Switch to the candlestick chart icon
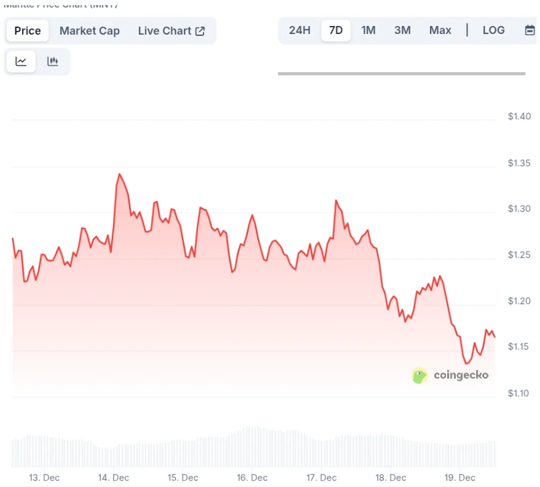 click(52, 61)
